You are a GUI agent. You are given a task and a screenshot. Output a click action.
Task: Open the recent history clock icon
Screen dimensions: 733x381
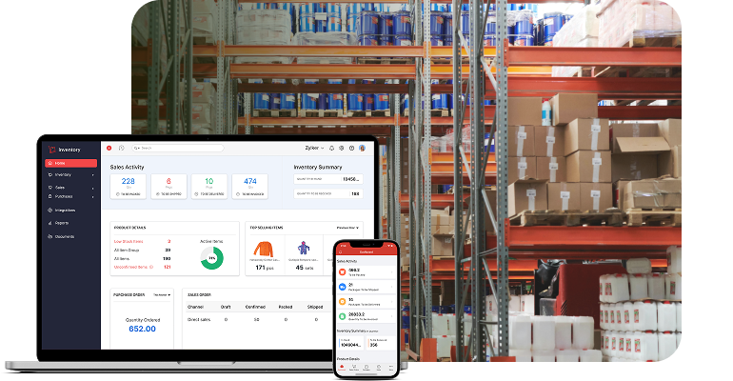tap(121, 148)
